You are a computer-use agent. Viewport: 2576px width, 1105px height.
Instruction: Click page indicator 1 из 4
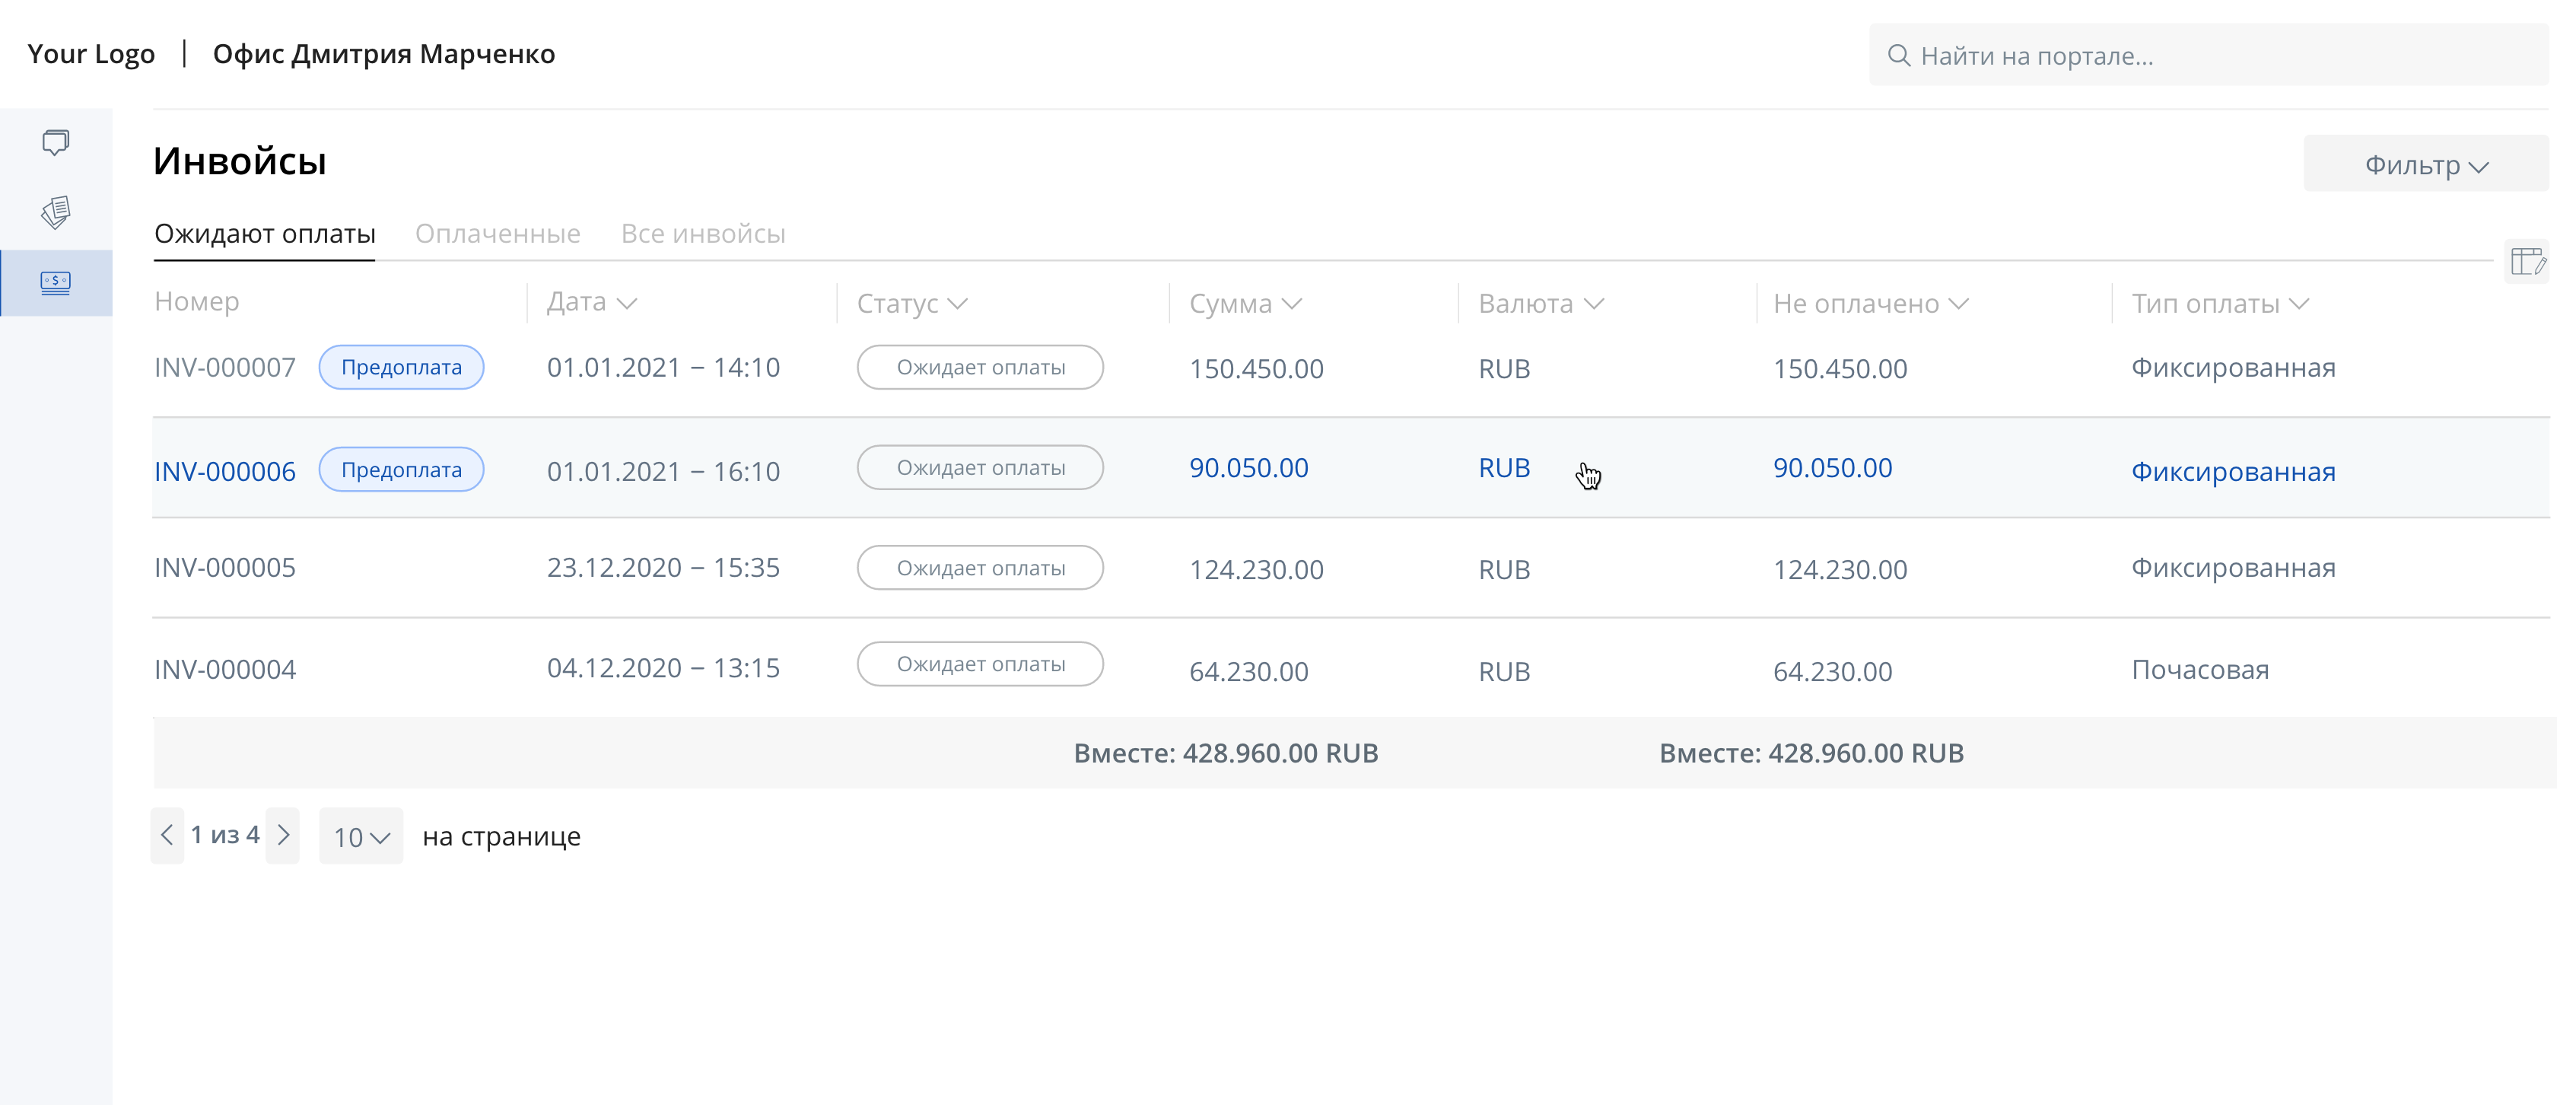point(225,835)
